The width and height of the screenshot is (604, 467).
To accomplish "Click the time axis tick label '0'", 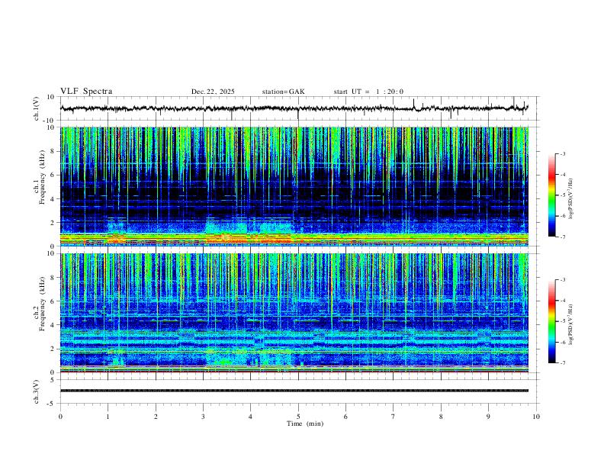I will click(60, 417).
